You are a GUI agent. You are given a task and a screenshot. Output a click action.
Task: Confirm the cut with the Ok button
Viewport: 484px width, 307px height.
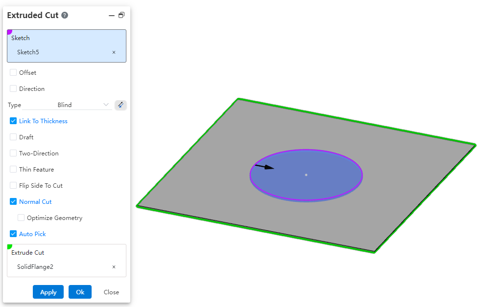point(80,292)
